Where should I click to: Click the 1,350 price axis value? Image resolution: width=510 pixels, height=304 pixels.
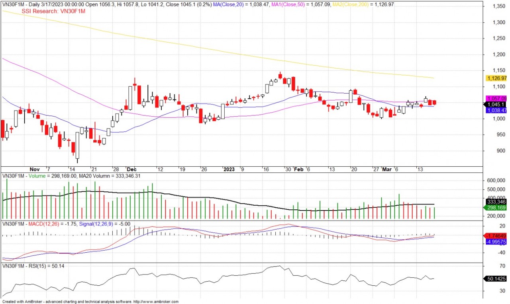[498, 6]
